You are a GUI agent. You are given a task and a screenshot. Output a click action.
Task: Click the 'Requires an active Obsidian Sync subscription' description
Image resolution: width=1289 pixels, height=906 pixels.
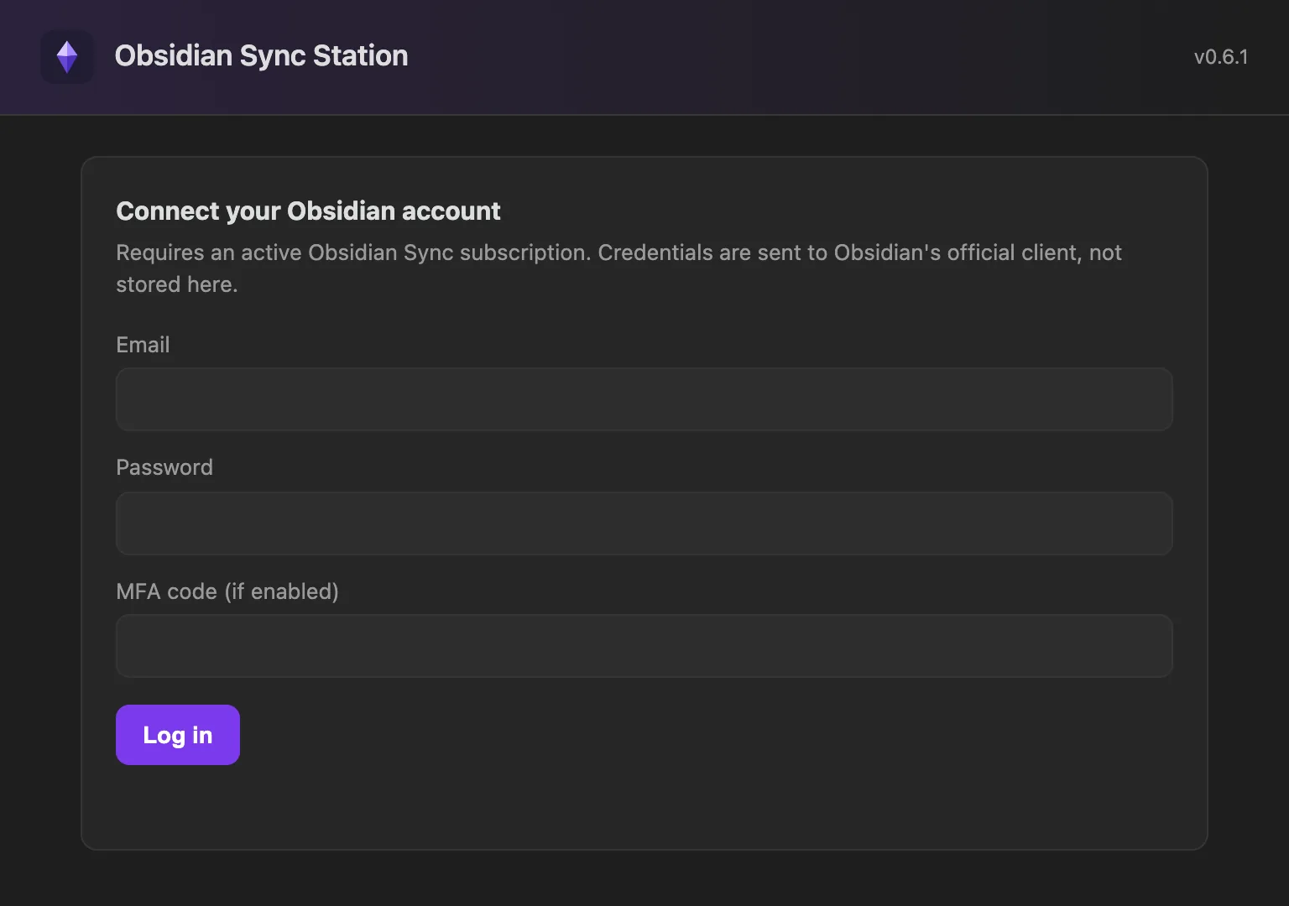point(618,268)
